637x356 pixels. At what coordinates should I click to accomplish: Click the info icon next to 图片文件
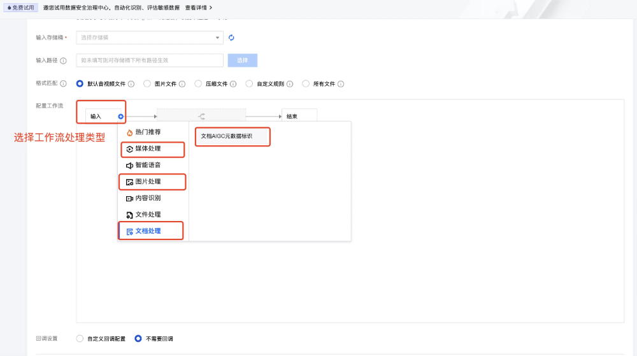point(182,84)
